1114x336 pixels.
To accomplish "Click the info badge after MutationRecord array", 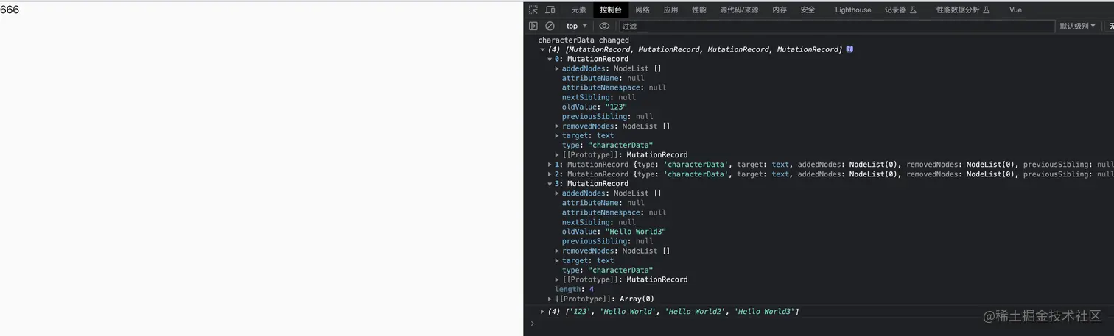I will click(x=849, y=49).
